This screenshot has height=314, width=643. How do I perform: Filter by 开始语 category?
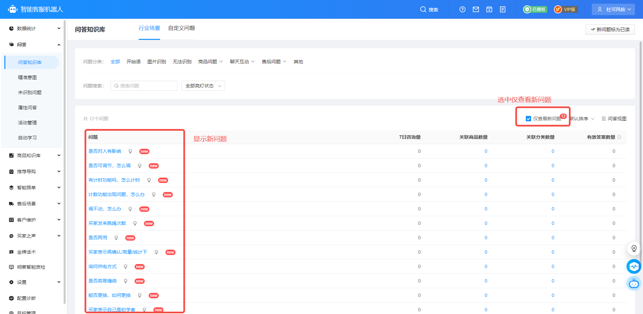tap(134, 62)
